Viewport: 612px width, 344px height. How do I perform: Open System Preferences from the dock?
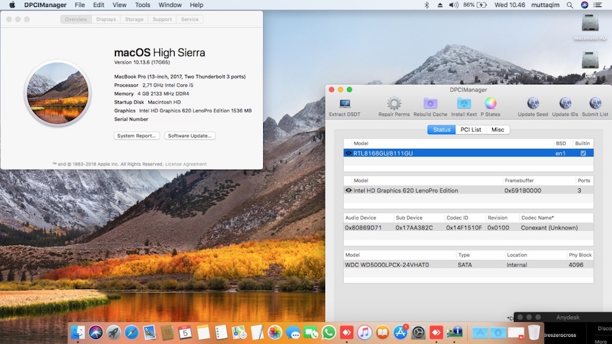[x=418, y=333]
